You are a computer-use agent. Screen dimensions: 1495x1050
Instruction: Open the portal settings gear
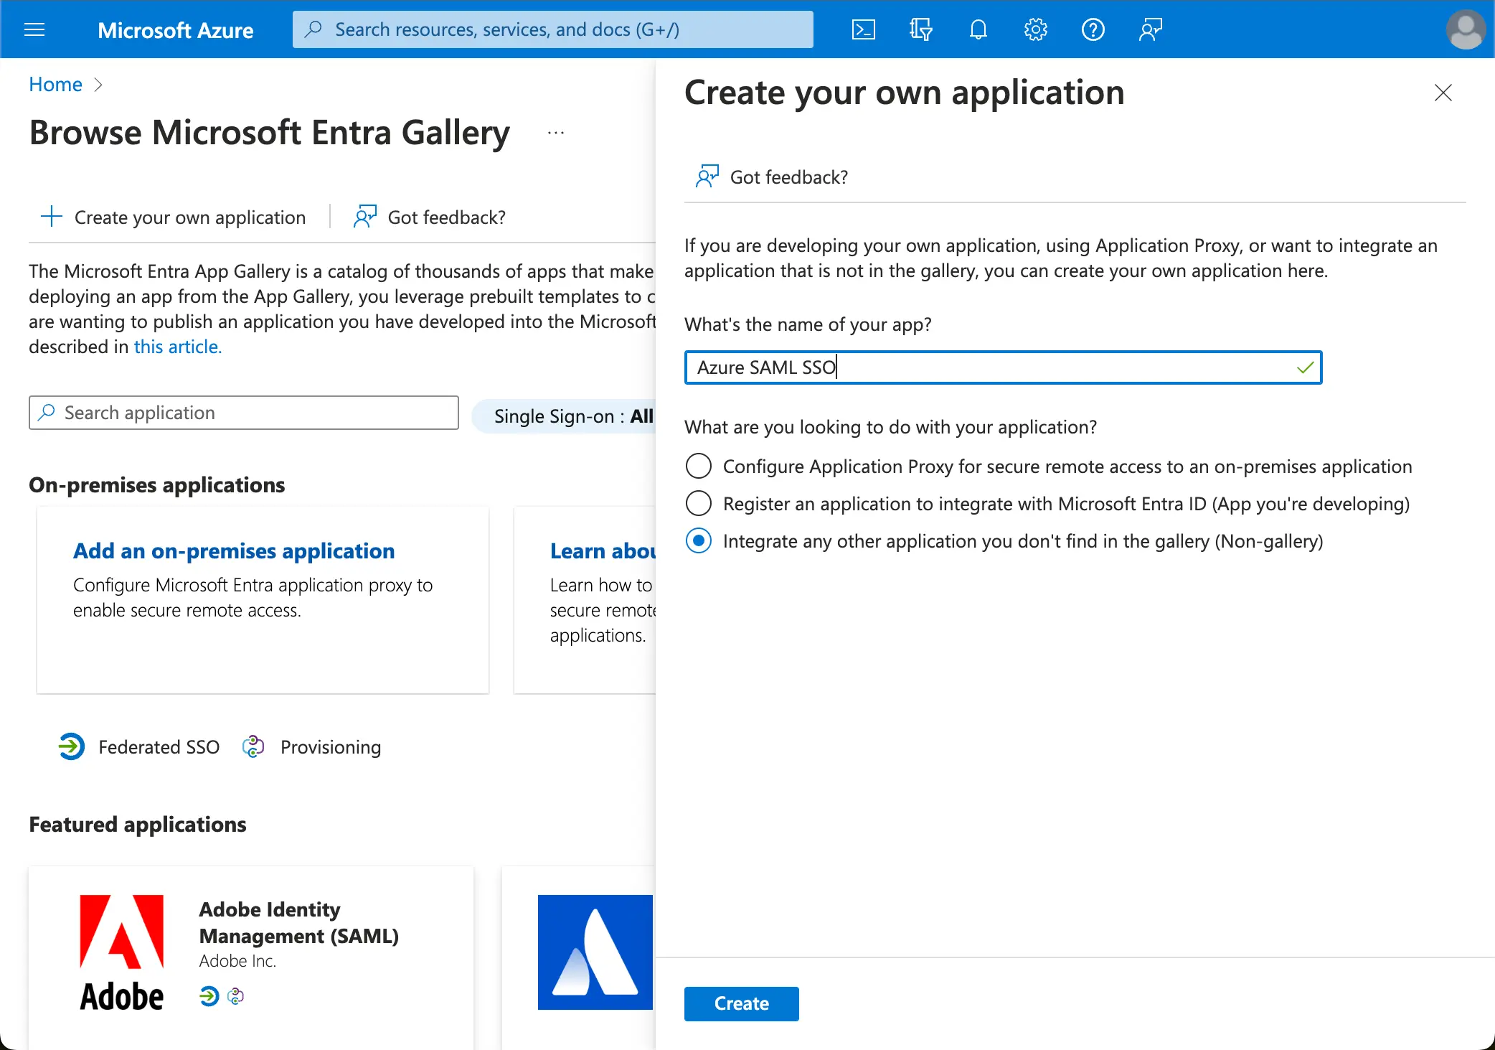coord(1035,29)
